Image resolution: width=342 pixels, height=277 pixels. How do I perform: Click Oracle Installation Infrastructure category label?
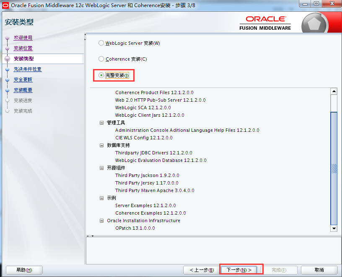tap(143, 221)
